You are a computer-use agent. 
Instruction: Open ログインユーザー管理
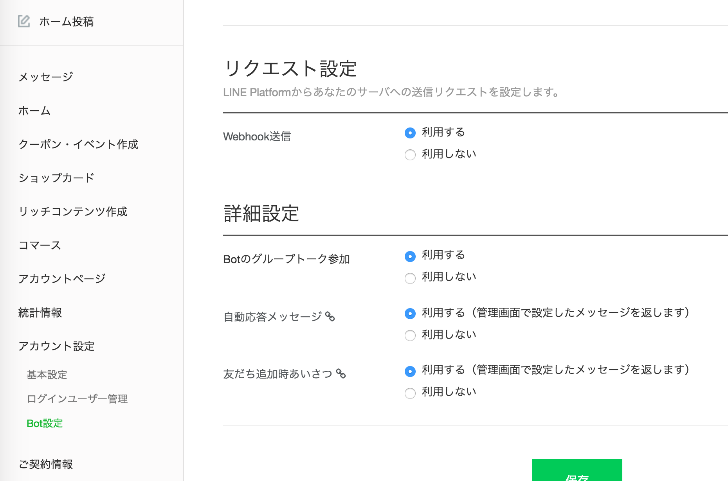pyautogui.click(x=77, y=399)
